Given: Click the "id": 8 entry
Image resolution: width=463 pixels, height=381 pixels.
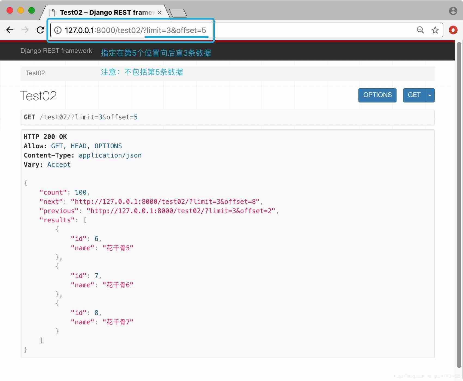Looking at the screenshot, I should [86, 313].
